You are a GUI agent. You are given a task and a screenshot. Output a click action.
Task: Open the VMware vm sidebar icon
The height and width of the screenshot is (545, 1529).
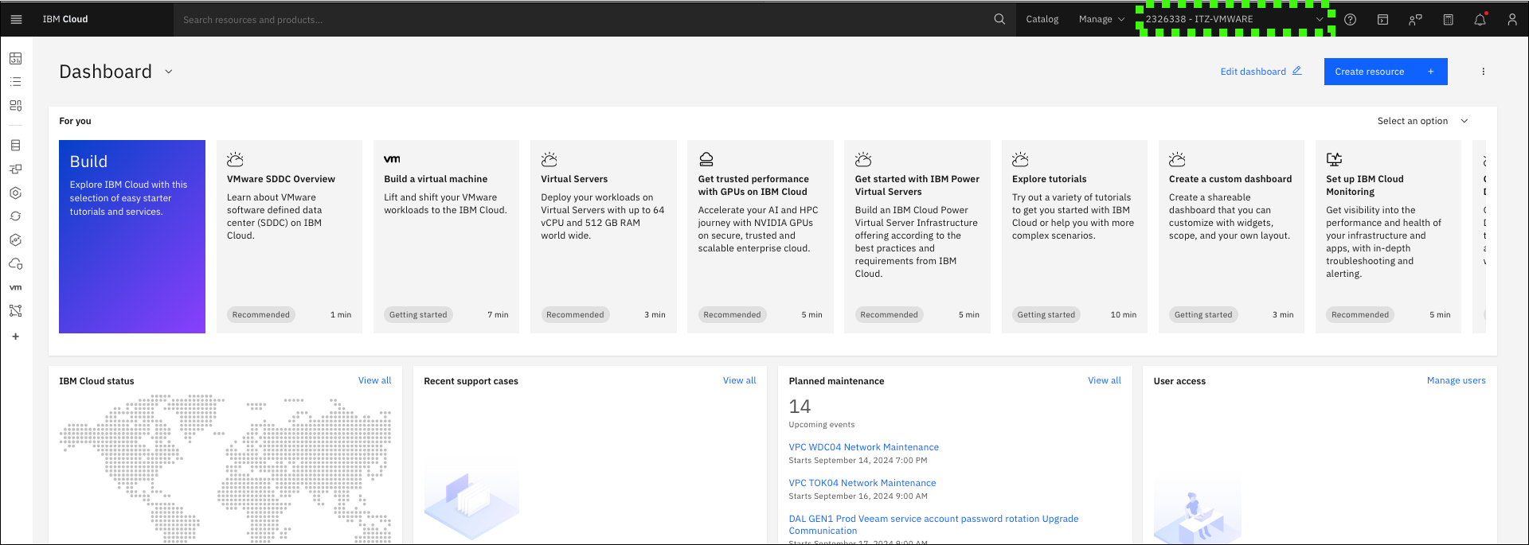pyautogui.click(x=16, y=287)
